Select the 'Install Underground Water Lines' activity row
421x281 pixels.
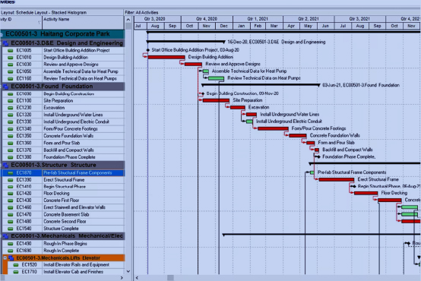coord(63,115)
